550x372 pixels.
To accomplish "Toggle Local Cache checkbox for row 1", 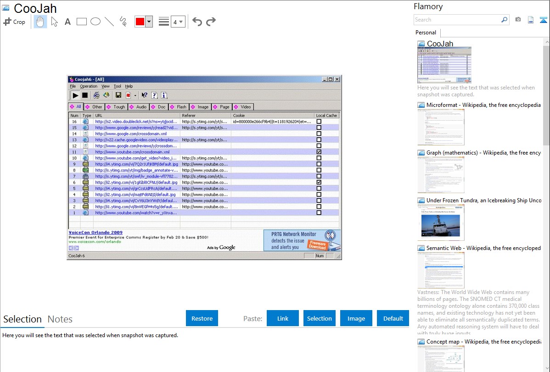I will click(x=319, y=213).
